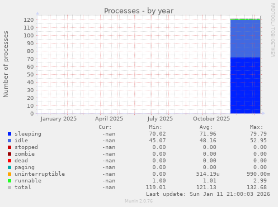
Task: Click sleeping average value 71.96
Action: click(x=208, y=134)
